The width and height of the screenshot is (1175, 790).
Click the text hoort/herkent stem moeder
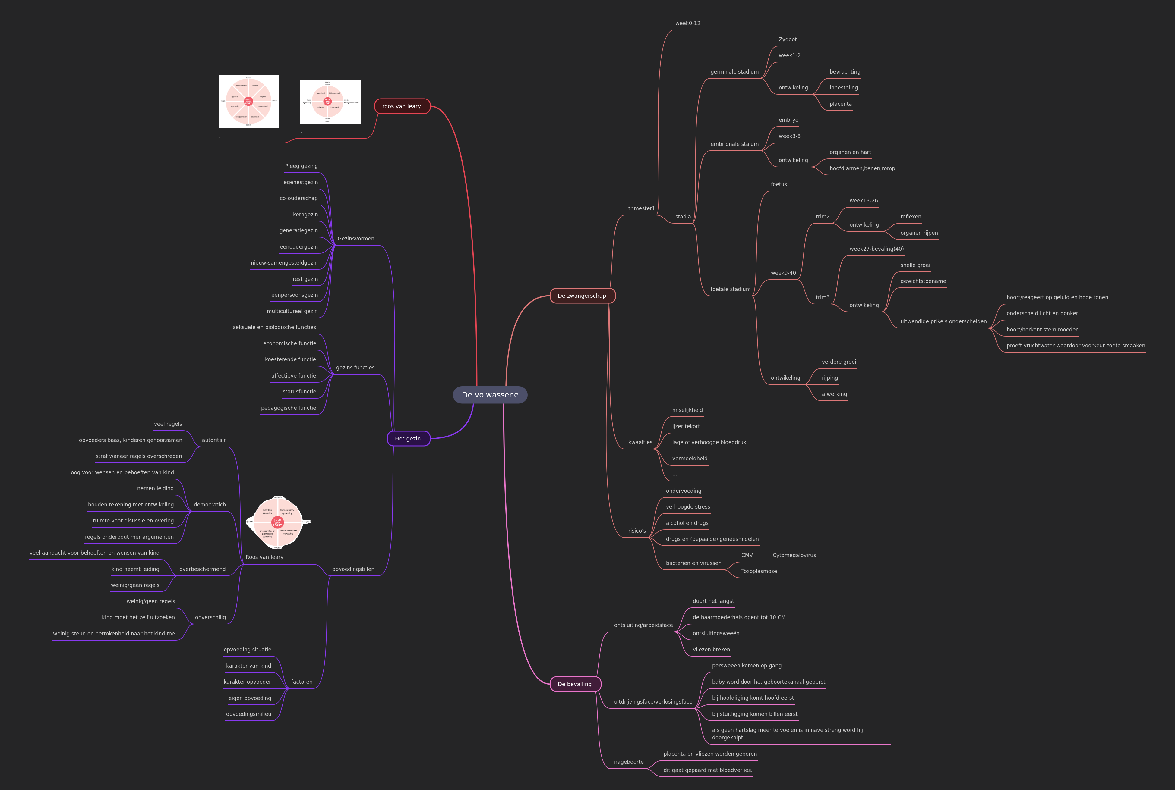1042,330
